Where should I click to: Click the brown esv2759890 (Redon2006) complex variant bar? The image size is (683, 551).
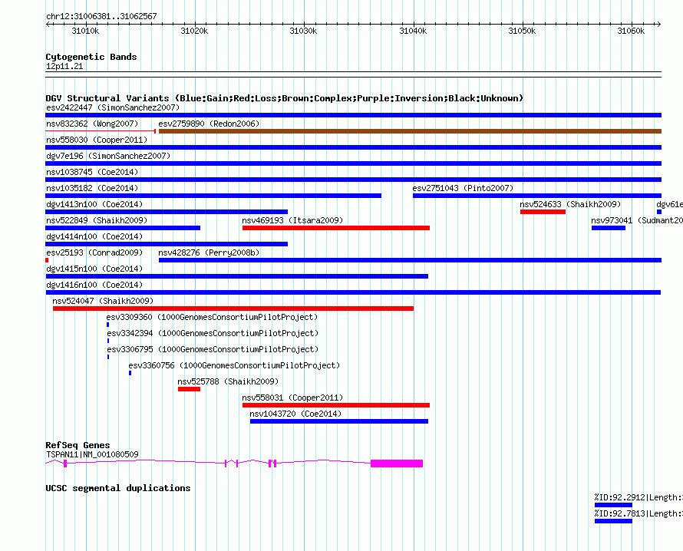[x=410, y=131]
